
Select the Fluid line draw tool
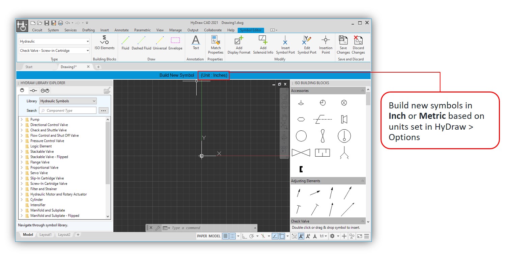pos(125,43)
